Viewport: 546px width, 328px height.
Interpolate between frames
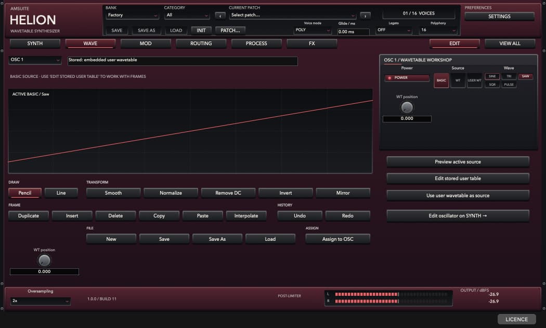(246, 216)
